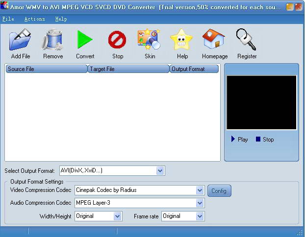Stop the preview playback
305x237 pixels.
point(265,139)
